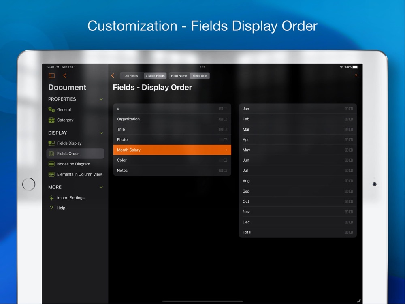Tap the left layout icon in May row
The image size is (405, 304).
[346, 150]
